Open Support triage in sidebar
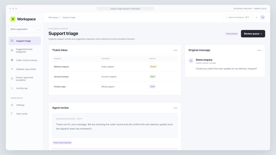This screenshot has width=276, height=155. pyautogui.click(x=25, y=41)
